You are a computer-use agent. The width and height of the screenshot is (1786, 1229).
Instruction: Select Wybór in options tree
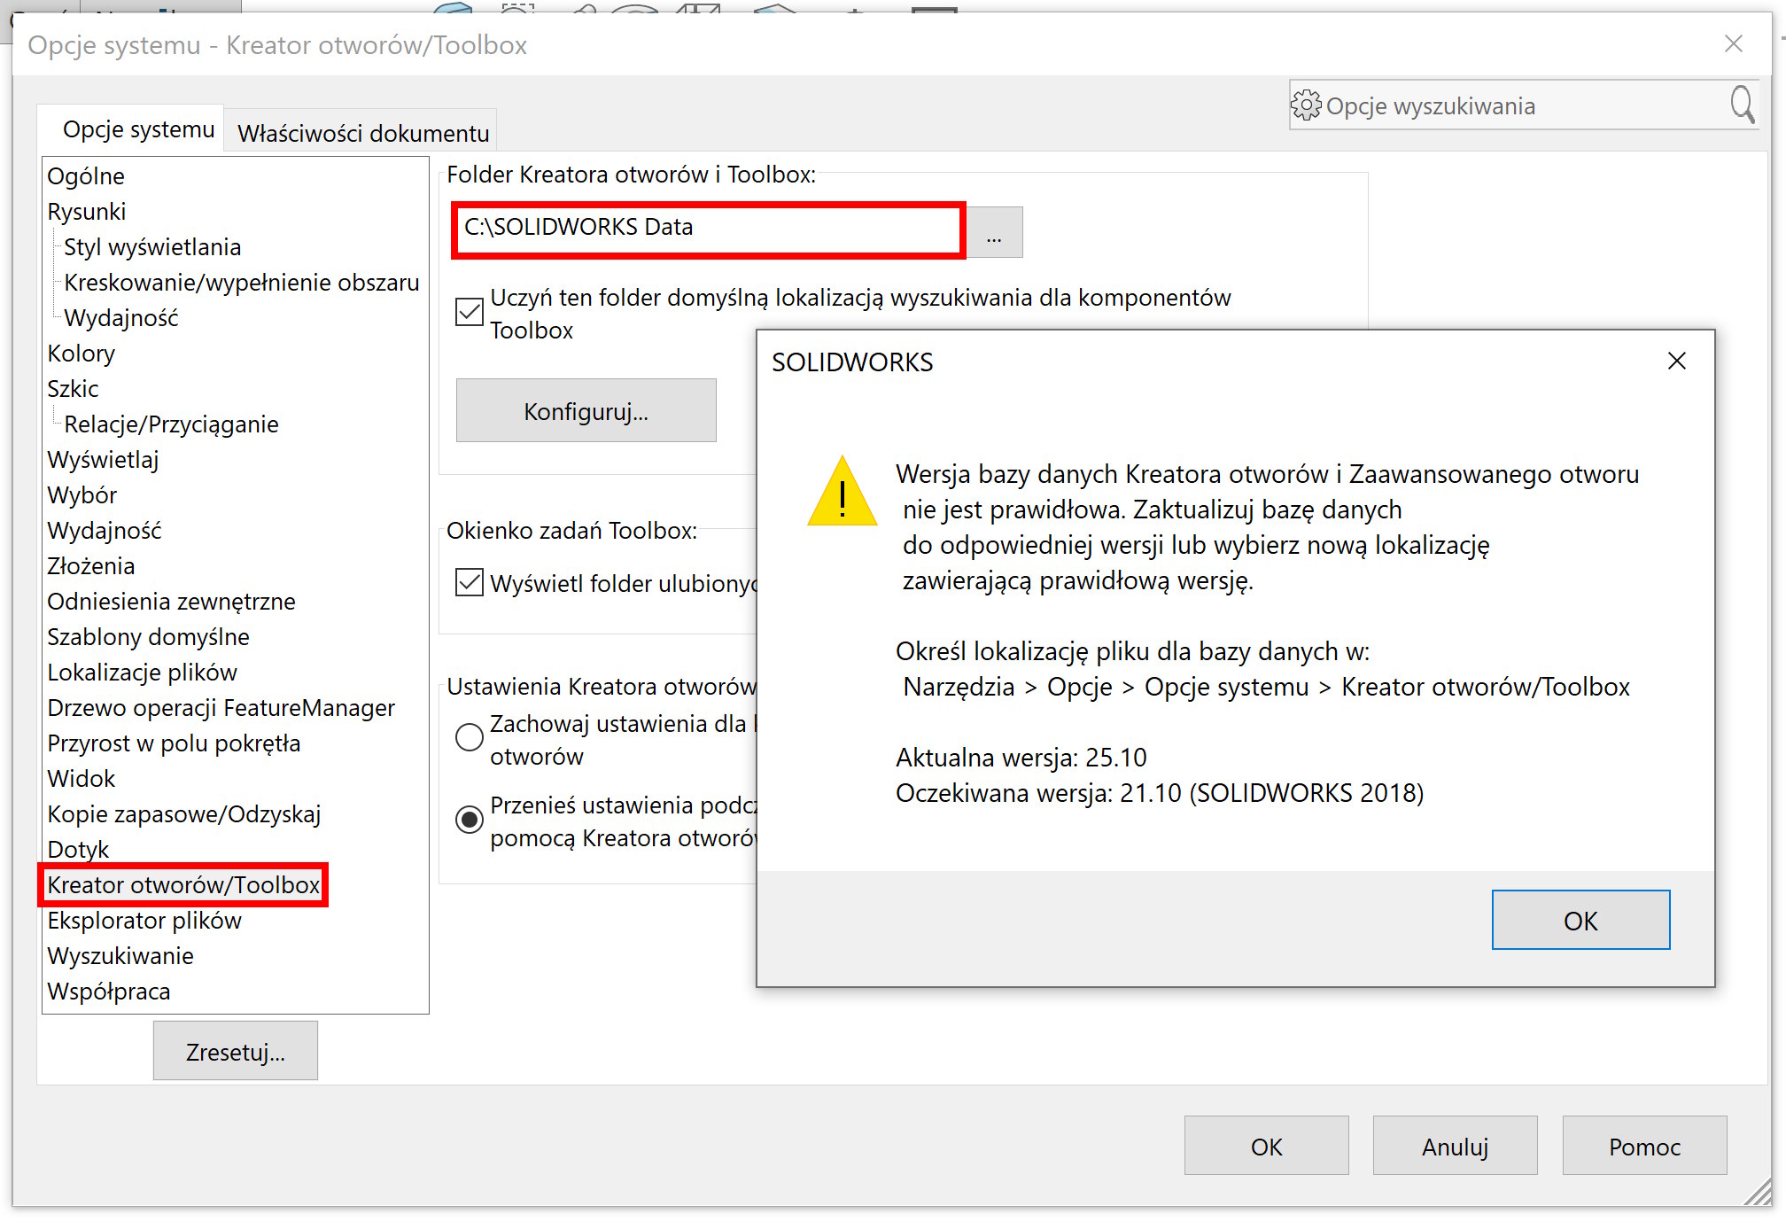point(82,495)
